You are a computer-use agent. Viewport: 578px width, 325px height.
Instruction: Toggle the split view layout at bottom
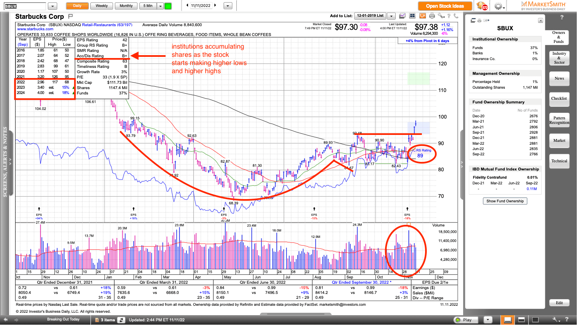tap(521, 320)
